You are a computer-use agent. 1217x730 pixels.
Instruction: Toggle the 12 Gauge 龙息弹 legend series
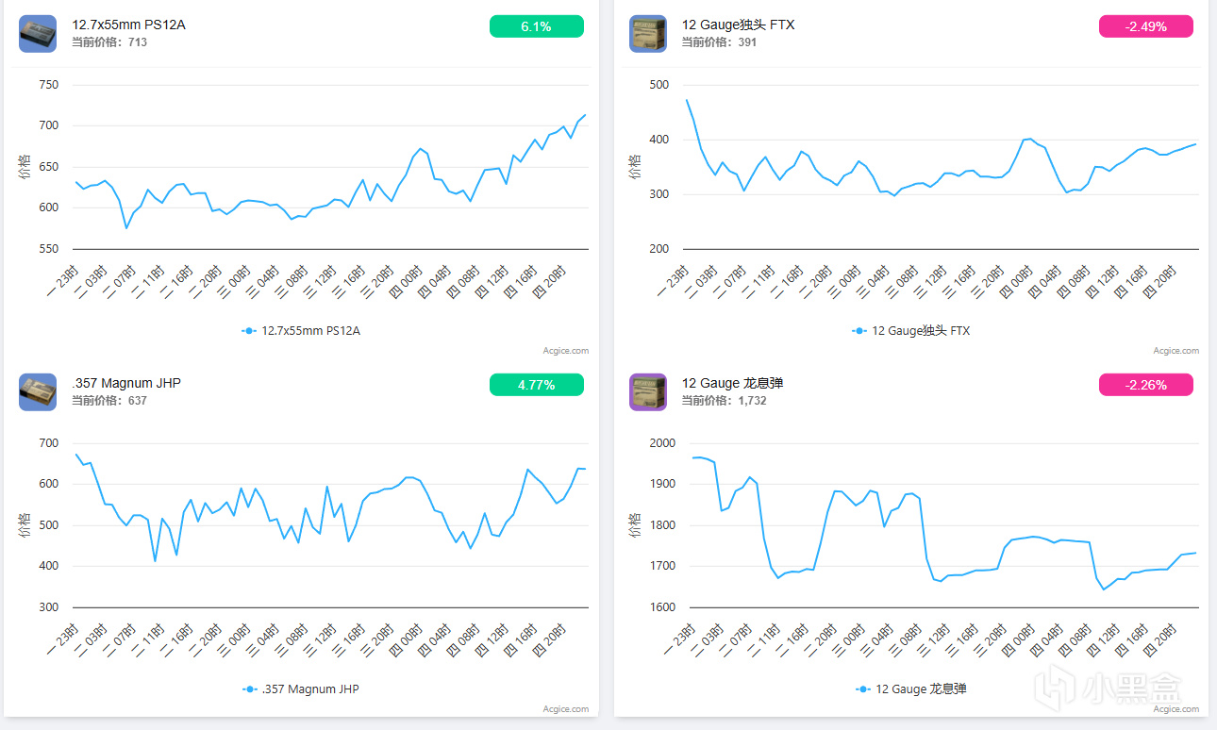pyautogui.click(x=910, y=689)
